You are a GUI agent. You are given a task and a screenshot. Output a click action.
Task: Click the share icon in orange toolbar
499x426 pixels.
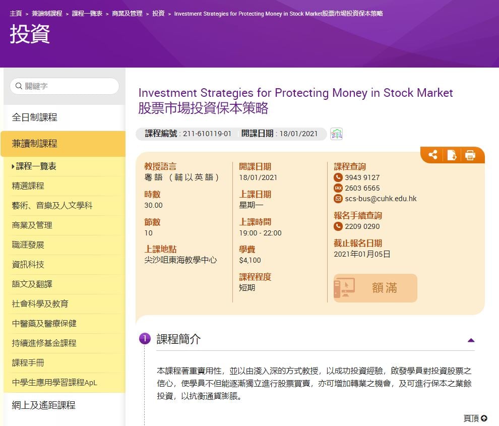433,155
